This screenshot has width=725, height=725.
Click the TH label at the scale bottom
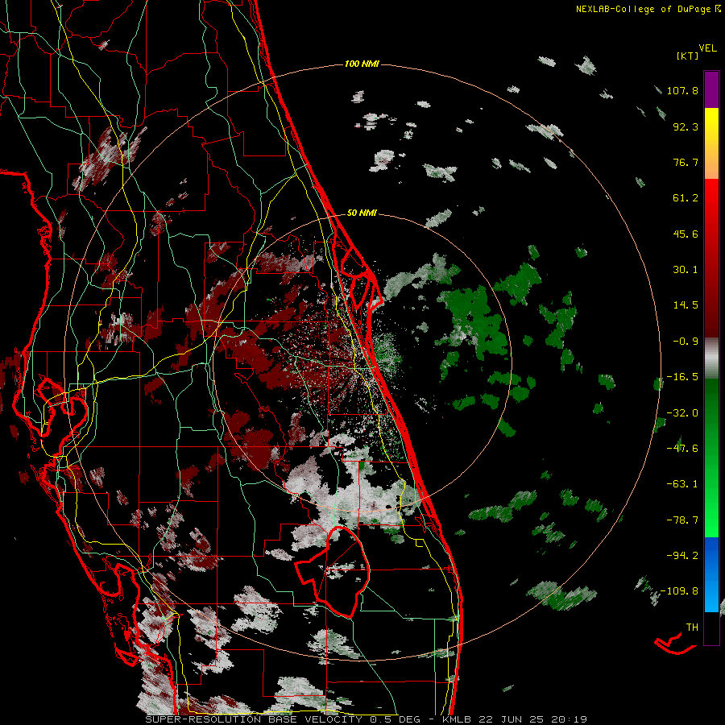point(692,628)
